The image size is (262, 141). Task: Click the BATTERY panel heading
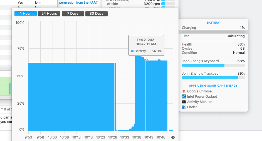coord(213,23)
